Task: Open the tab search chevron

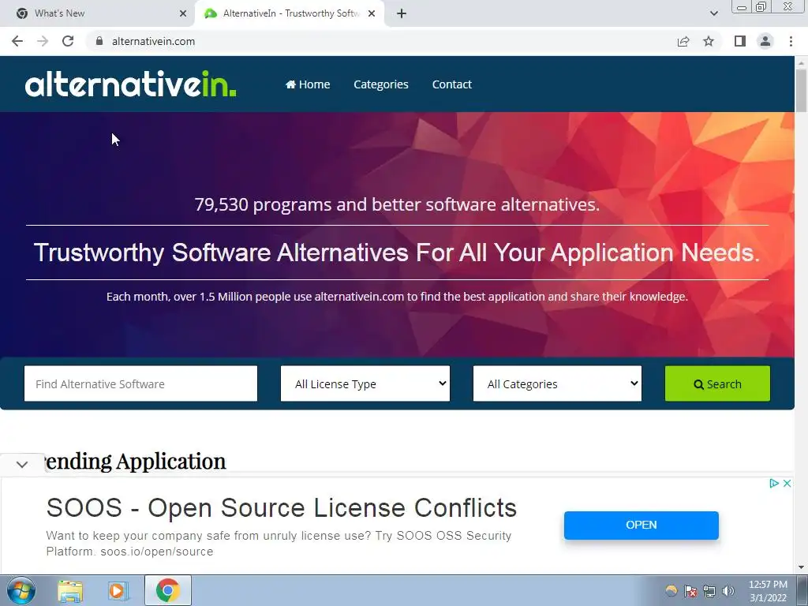Action: [713, 13]
